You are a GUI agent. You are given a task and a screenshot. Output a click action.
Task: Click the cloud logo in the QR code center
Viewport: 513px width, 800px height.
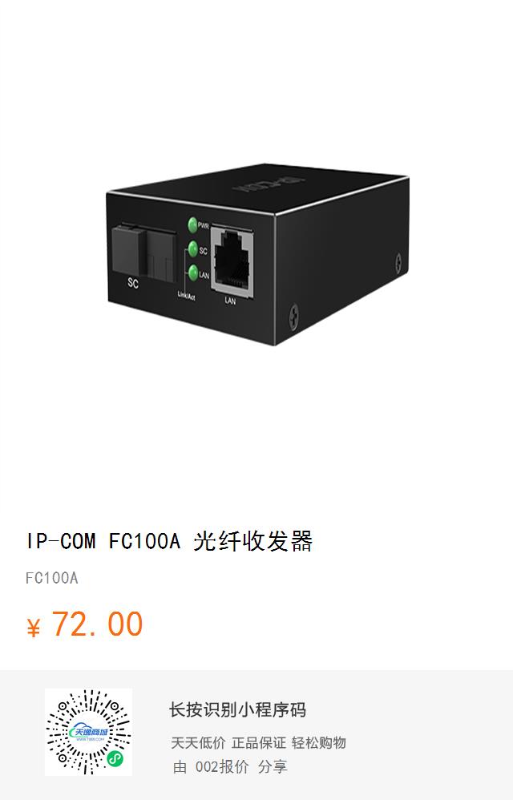pos(89,733)
